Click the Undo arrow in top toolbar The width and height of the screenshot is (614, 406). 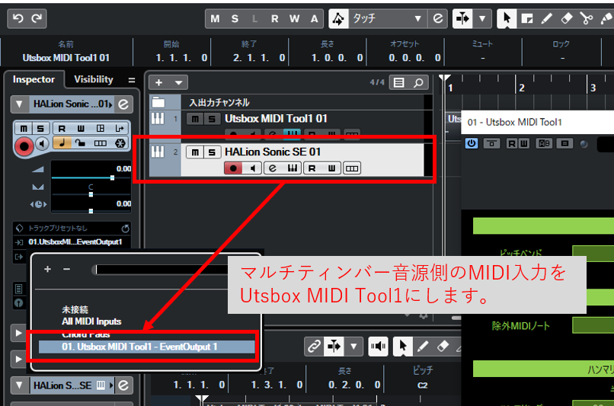click(x=18, y=18)
